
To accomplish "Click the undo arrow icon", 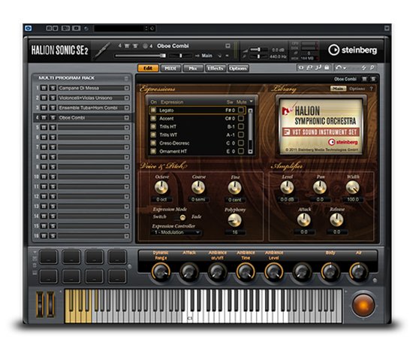I will point(339,68).
